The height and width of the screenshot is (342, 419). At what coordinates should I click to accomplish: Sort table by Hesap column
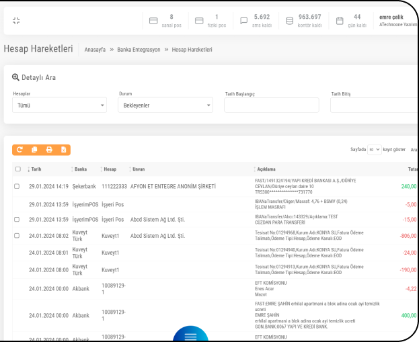click(108, 169)
